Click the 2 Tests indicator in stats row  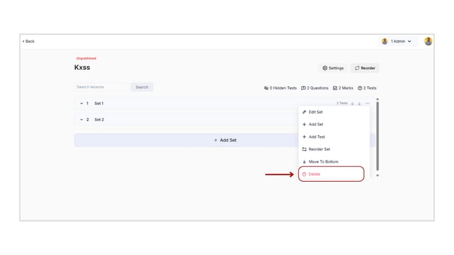[367, 88]
